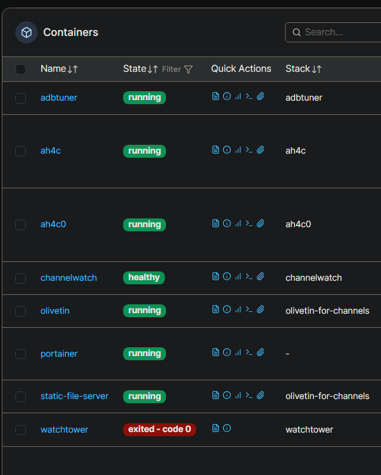381x475 pixels.
Task: Check the portainer container checkbox
Action: pos(21,354)
